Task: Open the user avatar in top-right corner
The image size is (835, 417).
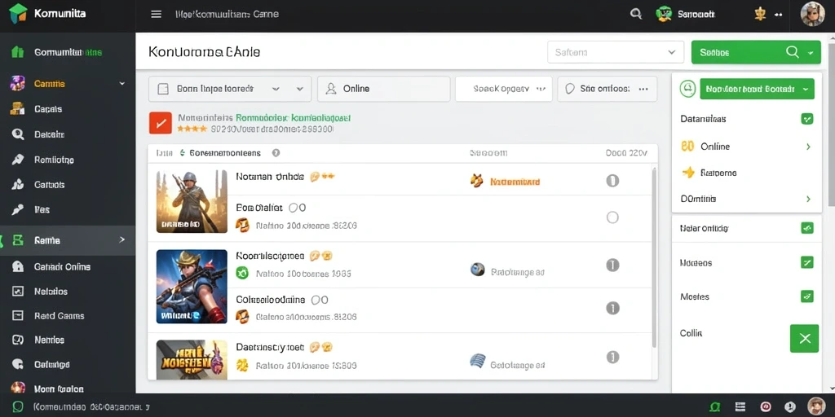Action: (x=813, y=15)
